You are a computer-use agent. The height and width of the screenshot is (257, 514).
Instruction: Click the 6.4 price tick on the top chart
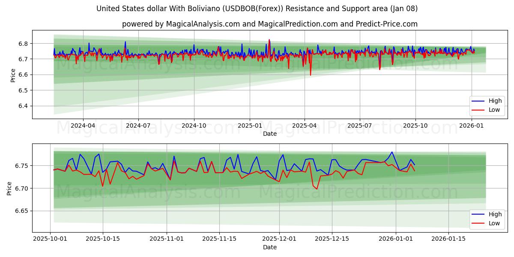23,106
